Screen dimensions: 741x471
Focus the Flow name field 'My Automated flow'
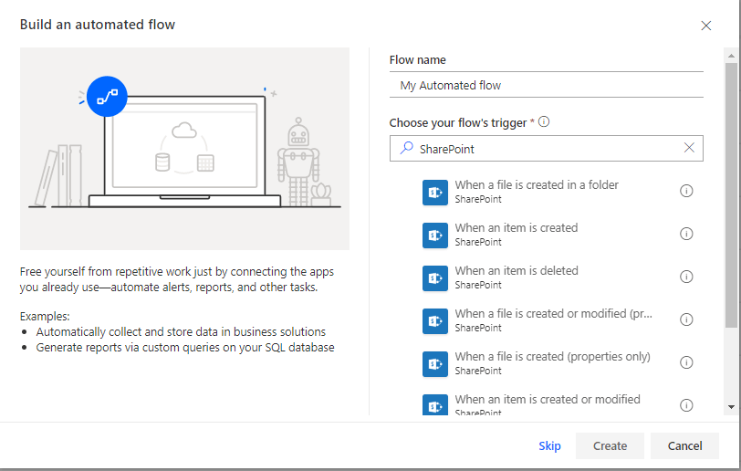(x=547, y=85)
